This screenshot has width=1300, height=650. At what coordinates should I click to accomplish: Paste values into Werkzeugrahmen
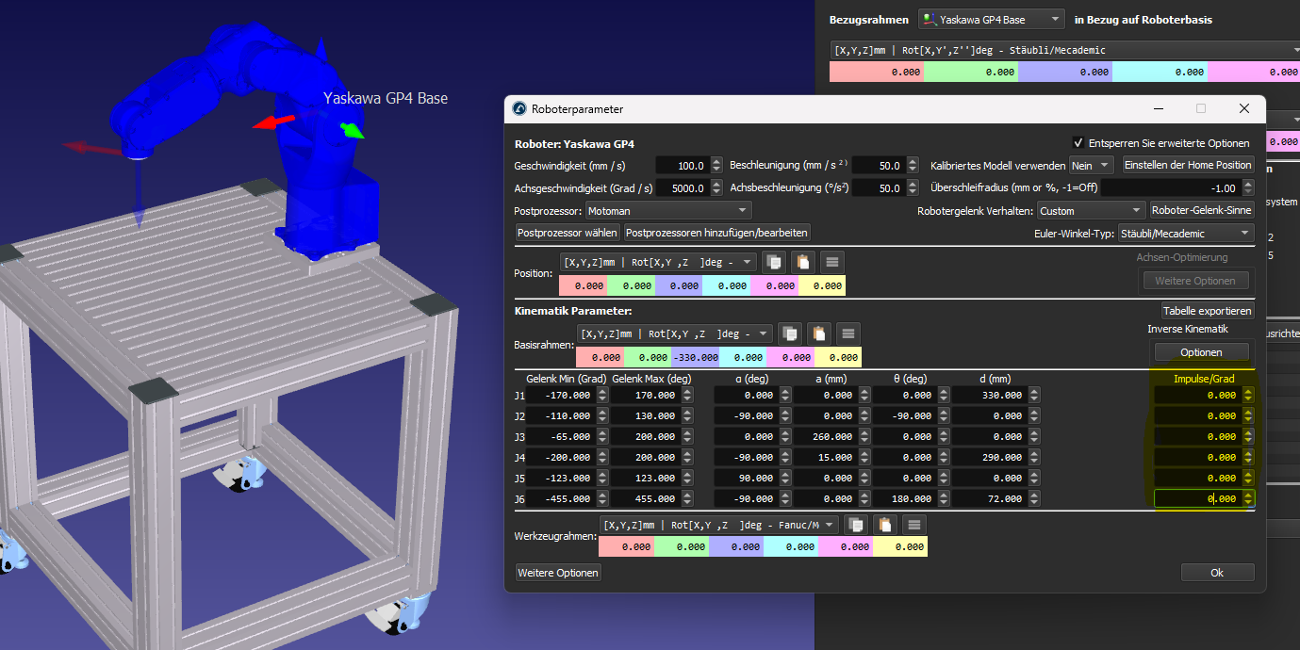click(x=884, y=525)
